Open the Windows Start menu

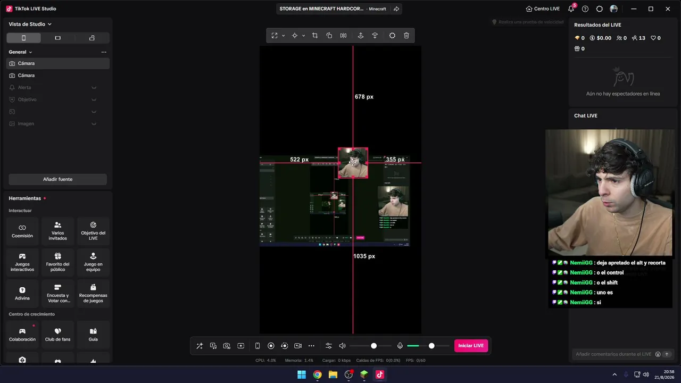pos(302,374)
